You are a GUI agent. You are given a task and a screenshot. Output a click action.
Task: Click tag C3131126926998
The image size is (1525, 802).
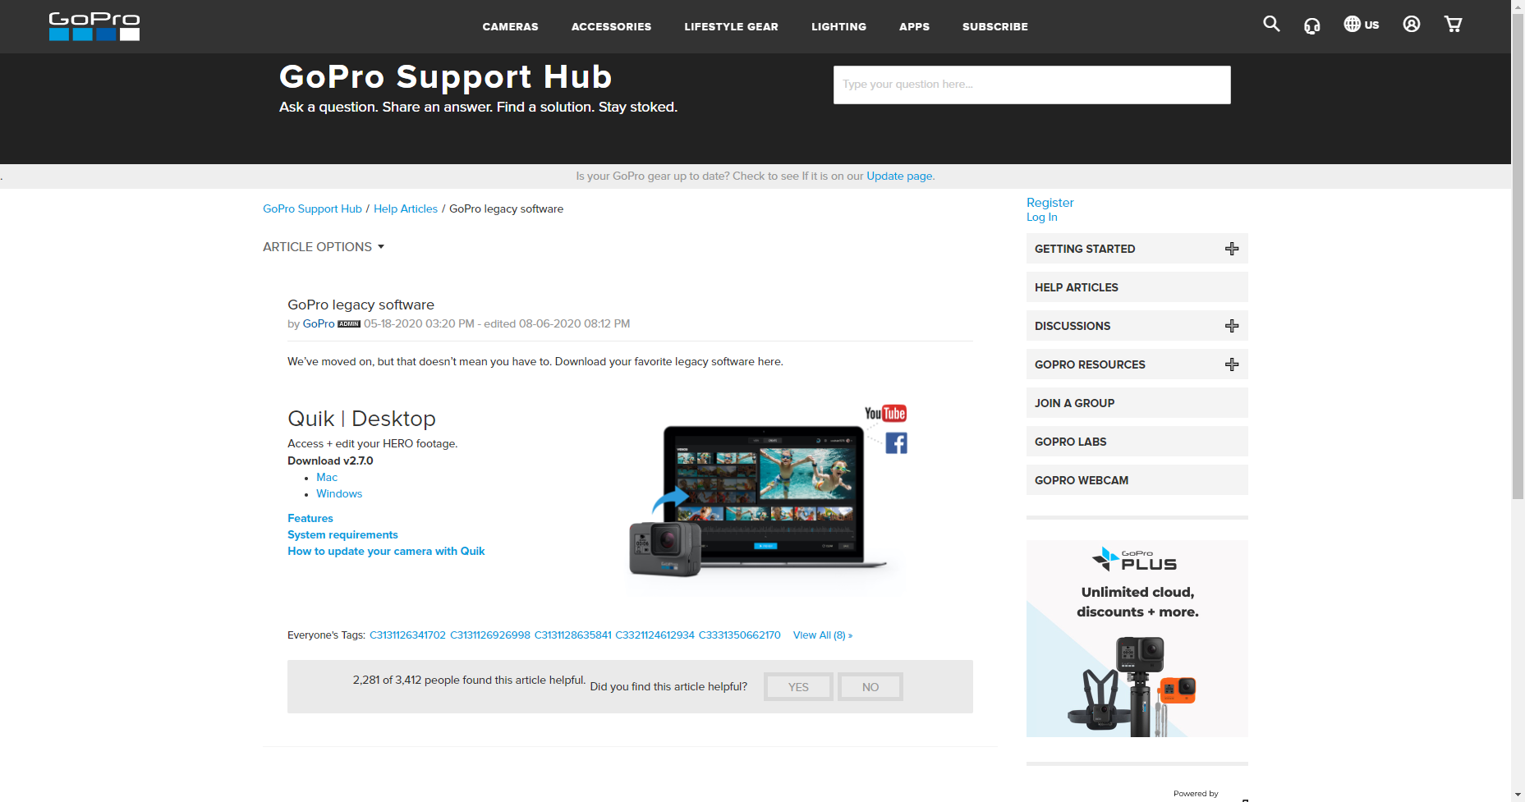pos(490,635)
